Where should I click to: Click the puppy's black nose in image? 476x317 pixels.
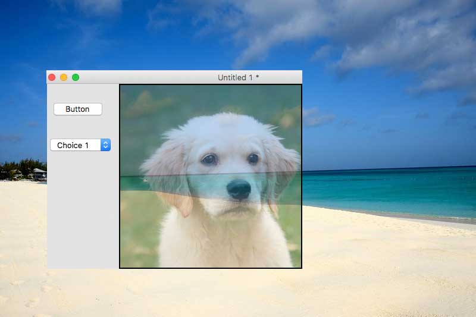(239, 190)
